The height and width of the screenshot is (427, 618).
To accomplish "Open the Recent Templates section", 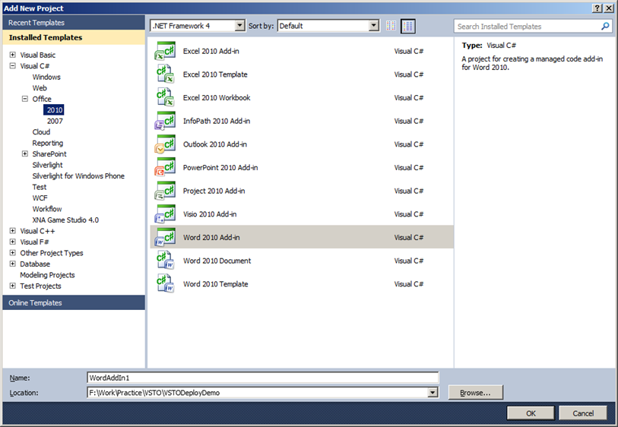I will pos(74,23).
